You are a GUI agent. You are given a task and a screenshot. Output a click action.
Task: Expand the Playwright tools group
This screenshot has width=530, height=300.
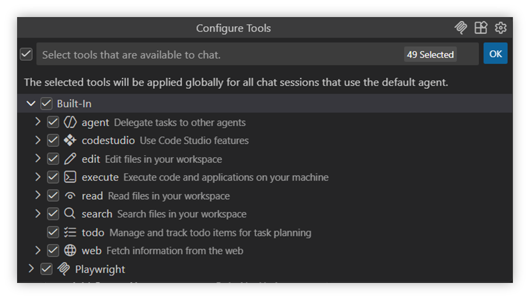coord(31,269)
